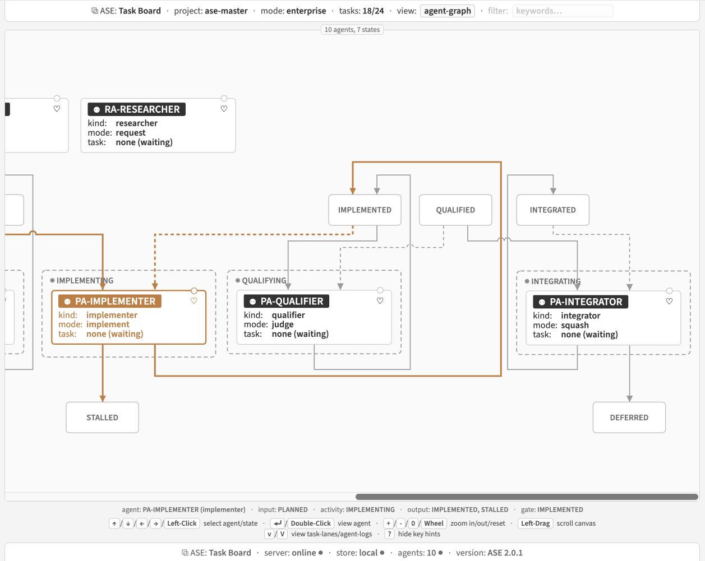705x561 pixels.
Task: Select the INTEGRATED state node
Action: pyautogui.click(x=552, y=210)
